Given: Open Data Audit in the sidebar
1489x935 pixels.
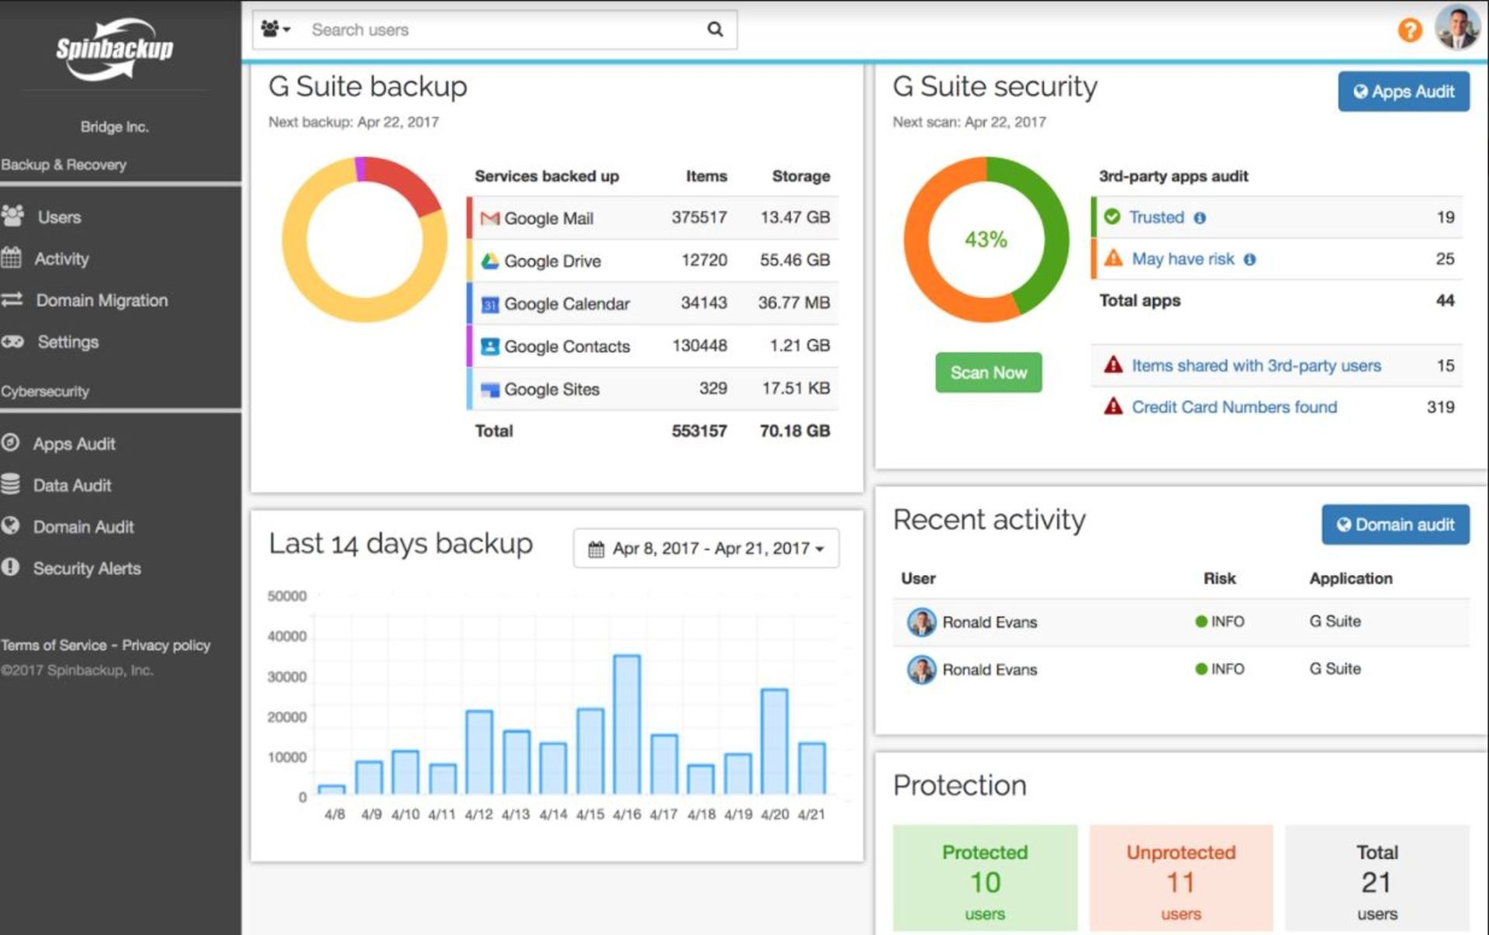Looking at the screenshot, I should pyautogui.click(x=72, y=486).
